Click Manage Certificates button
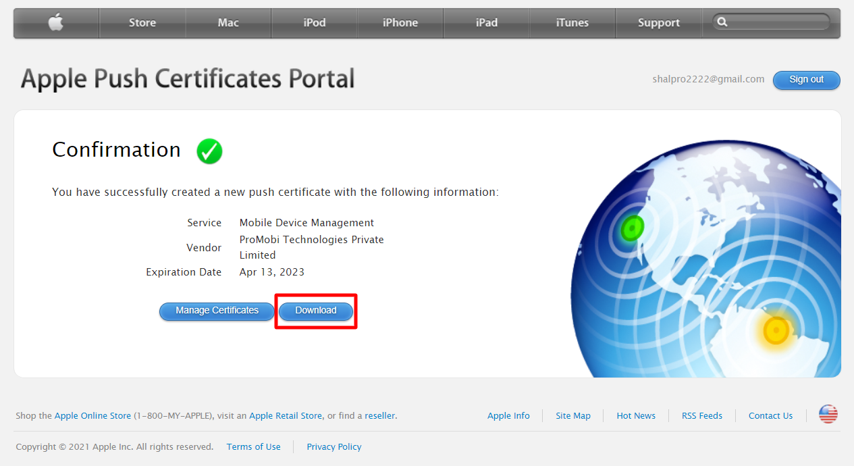The image size is (854, 466). coord(217,311)
